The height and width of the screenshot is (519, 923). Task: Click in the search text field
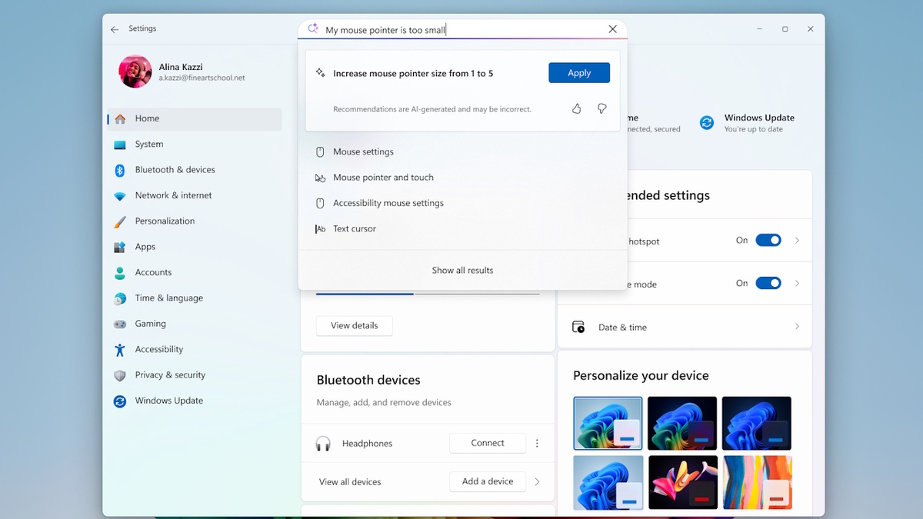pyautogui.click(x=461, y=30)
